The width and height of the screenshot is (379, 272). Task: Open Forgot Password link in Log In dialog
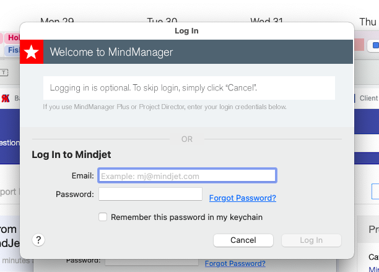click(243, 198)
